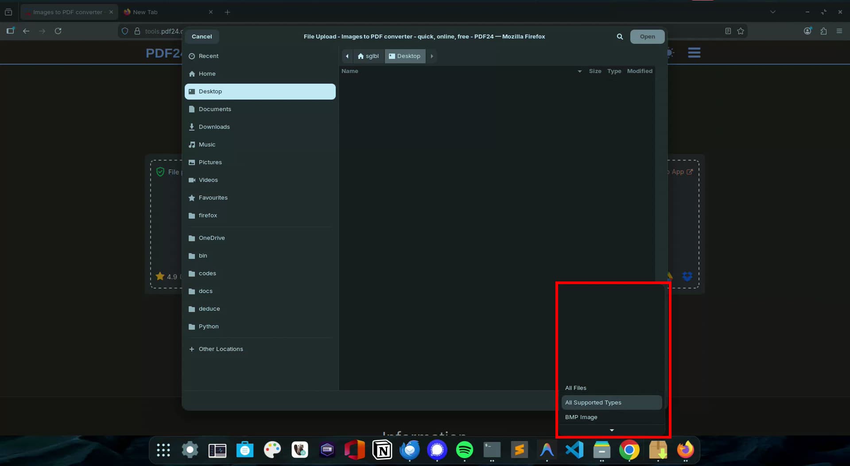Viewport: 850px width, 466px height.
Task: Sort files by Modified column
Action: click(x=639, y=71)
